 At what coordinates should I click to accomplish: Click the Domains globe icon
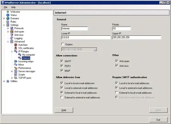[x=8, y=18]
